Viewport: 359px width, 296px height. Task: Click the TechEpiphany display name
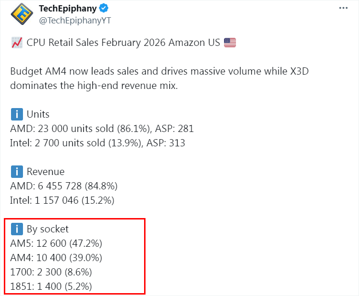coord(67,8)
